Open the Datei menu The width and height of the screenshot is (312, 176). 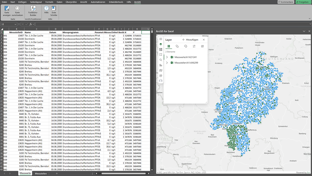tap(4, 2)
